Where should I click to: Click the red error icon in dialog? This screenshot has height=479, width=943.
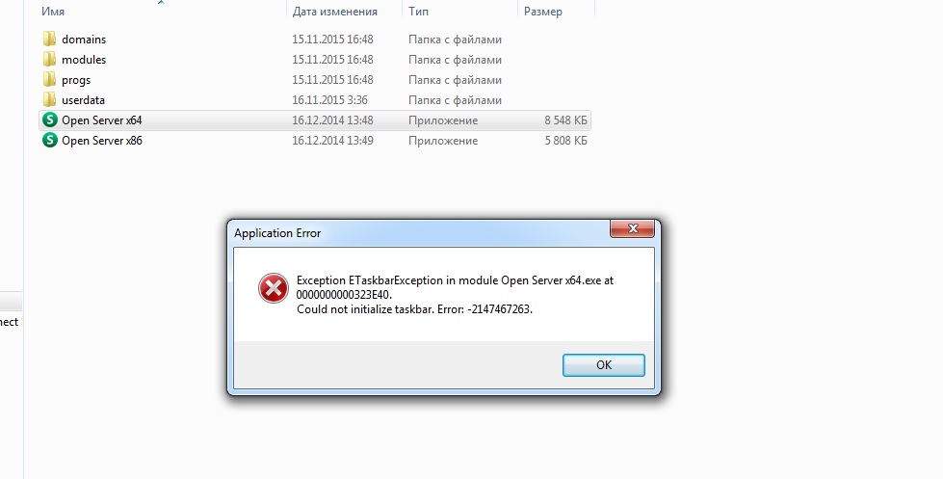tap(274, 288)
